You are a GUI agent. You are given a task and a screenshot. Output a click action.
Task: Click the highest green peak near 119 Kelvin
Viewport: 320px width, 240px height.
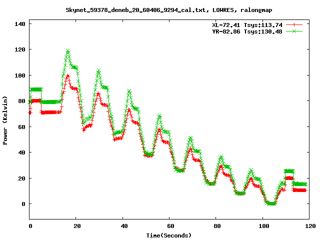pos(68,51)
